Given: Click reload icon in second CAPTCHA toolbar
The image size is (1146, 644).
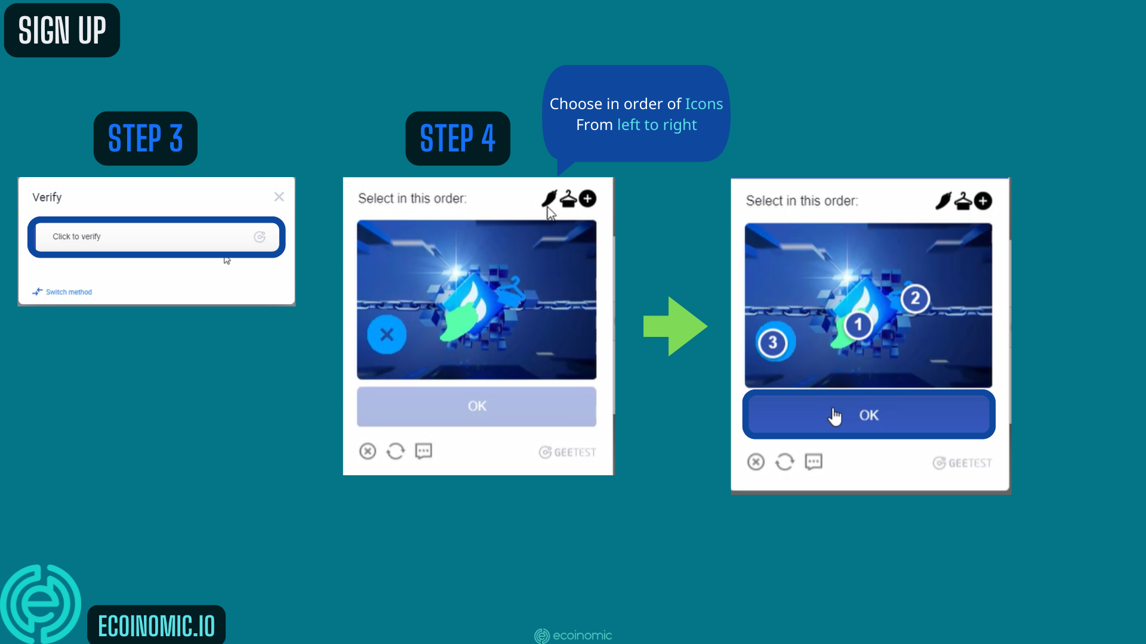Looking at the screenshot, I should click(784, 462).
